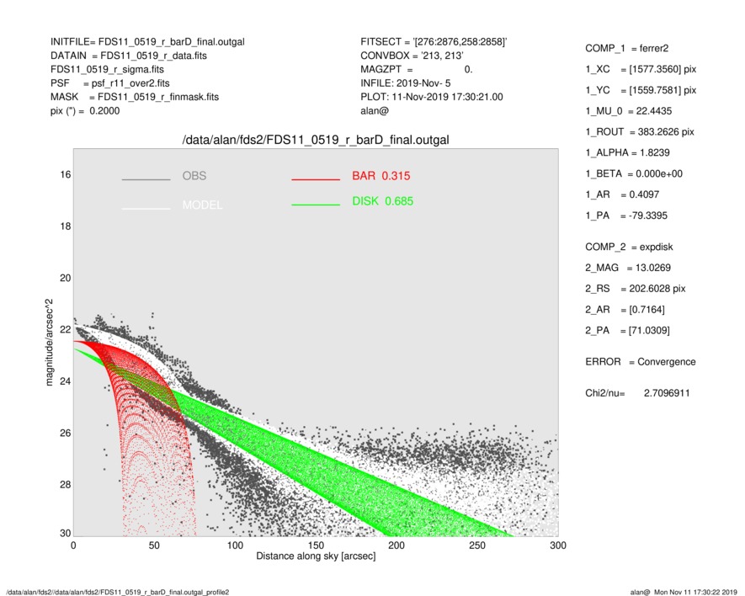The height and width of the screenshot is (596, 745).
Task: Select the DISK 0.685 legend label
Action: tap(382, 201)
